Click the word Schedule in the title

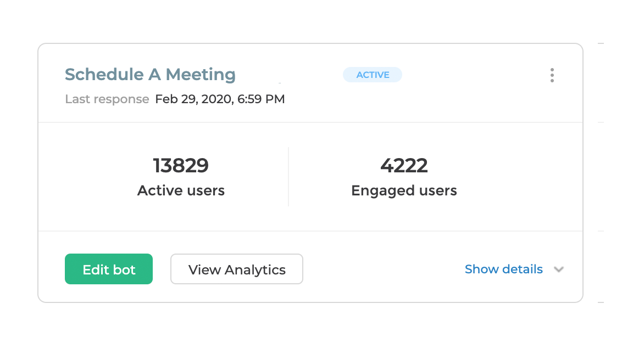(x=104, y=75)
